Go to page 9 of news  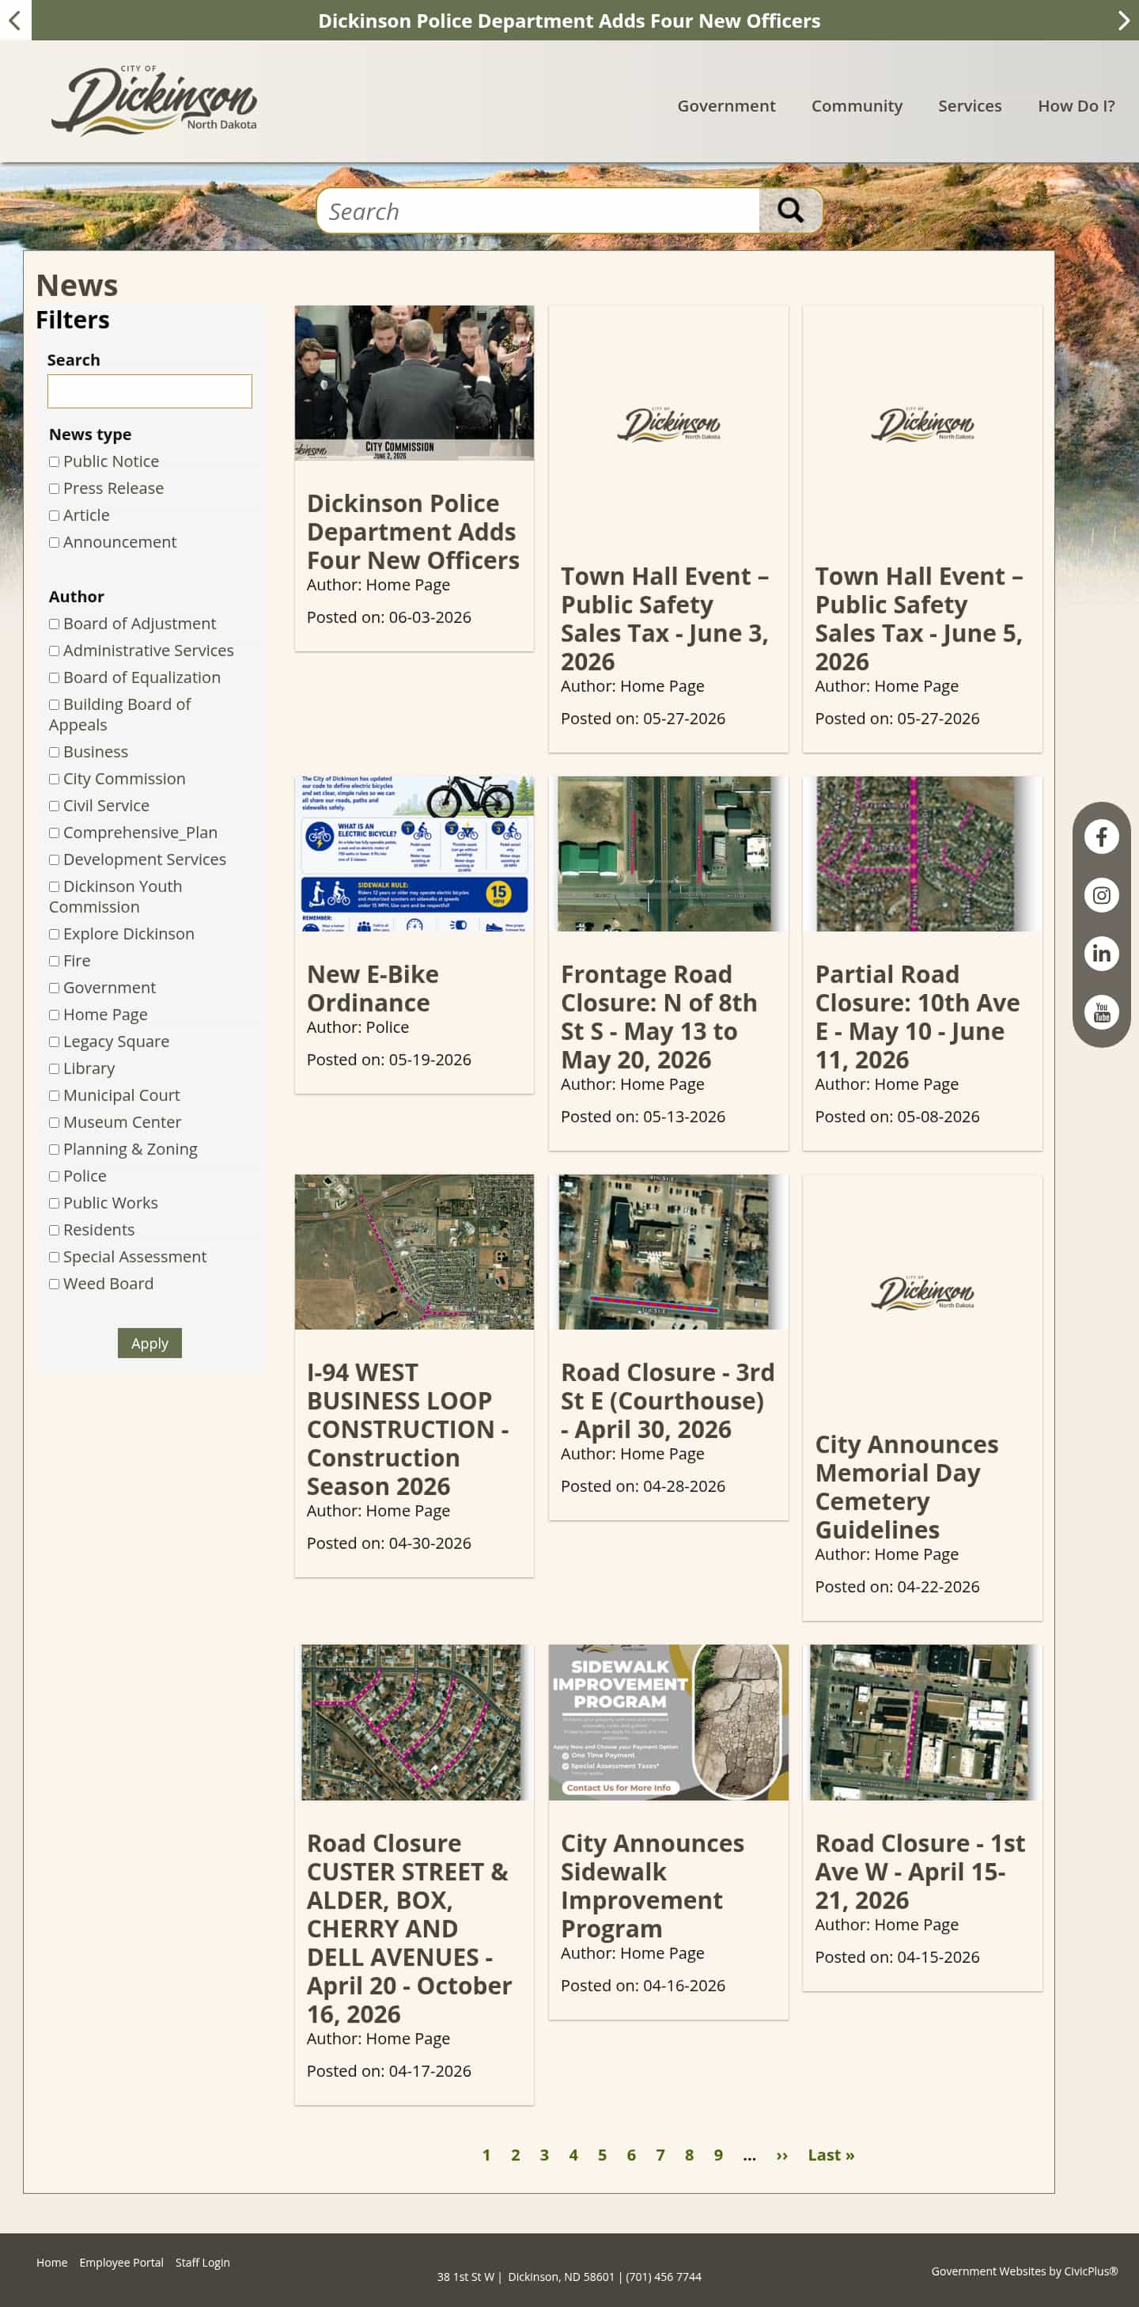(x=718, y=2155)
